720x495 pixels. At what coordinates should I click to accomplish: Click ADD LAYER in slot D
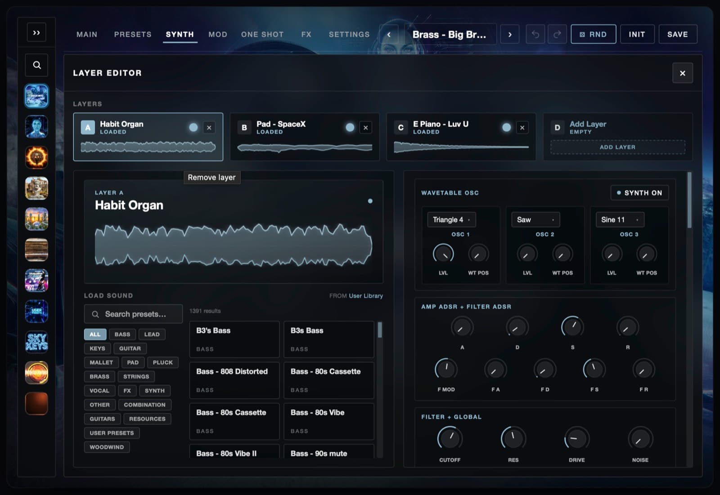coord(618,147)
